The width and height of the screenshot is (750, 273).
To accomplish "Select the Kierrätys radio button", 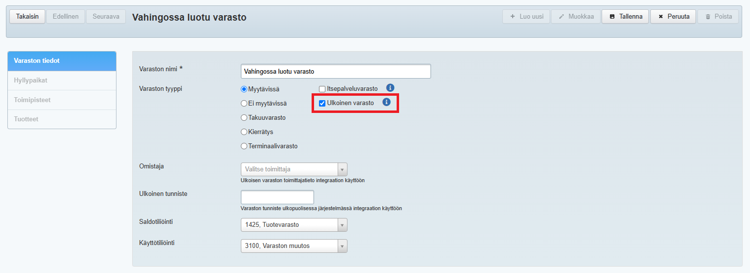I will point(244,132).
